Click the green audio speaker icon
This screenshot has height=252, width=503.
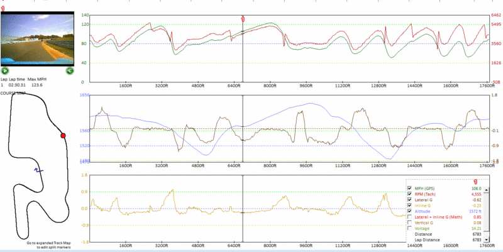pyautogui.click(x=70, y=71)
